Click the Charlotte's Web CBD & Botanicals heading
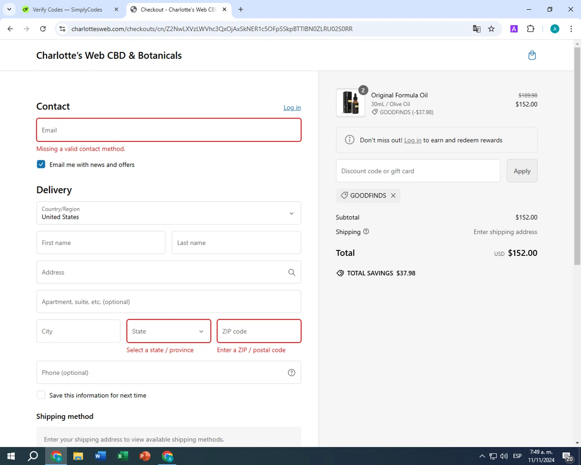Screen dimensions: 581x465 pyautogui.click(x=109, y=55)
